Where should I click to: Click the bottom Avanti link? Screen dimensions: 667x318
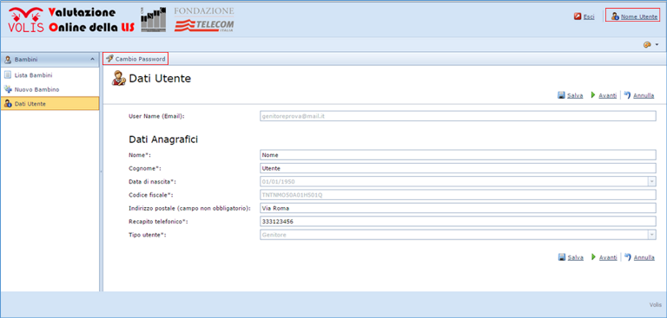coord(608,257)
